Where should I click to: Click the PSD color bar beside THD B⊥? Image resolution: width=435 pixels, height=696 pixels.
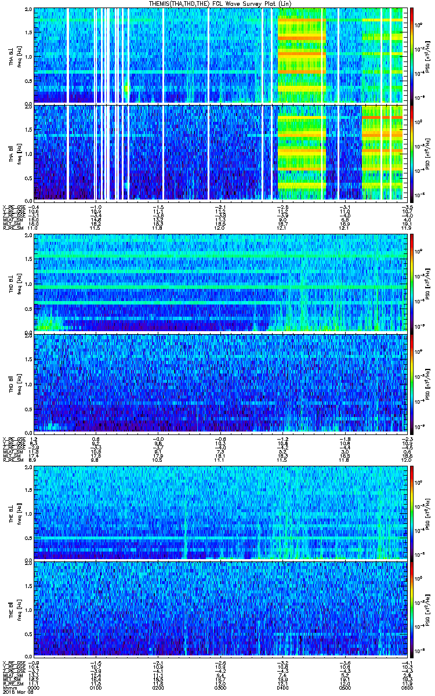[412, 283]
